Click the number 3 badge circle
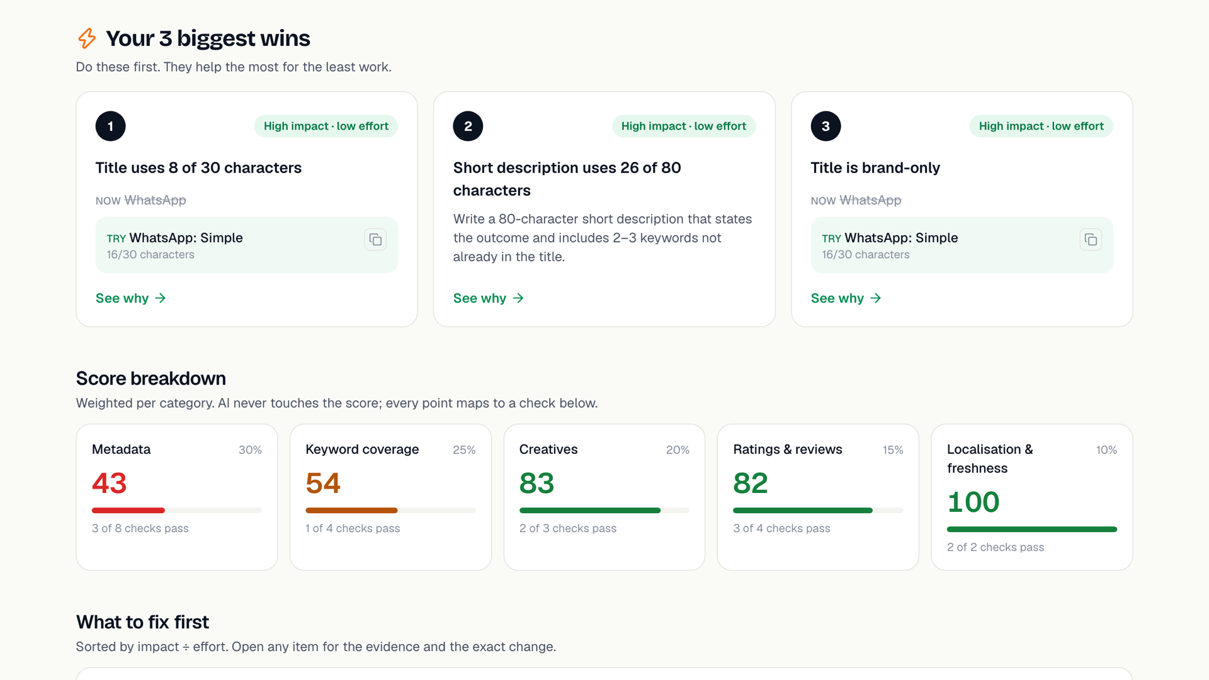Image resolution: width=1209 pixels, height=680 pixels. [x=826, y=126]
